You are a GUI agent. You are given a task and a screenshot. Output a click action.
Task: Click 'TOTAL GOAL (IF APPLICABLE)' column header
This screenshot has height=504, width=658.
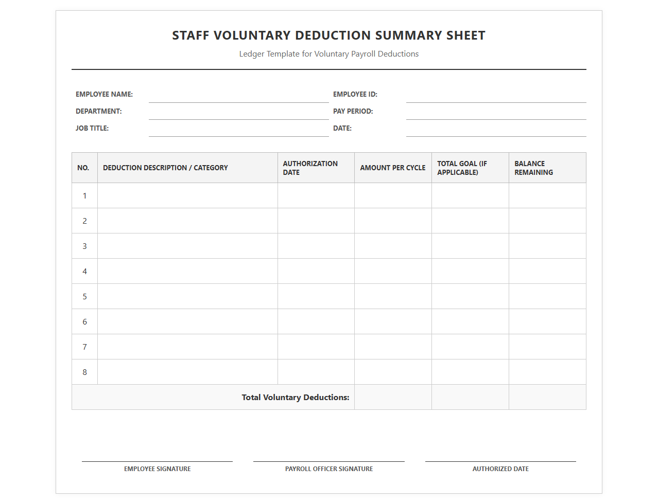(470, 168)
